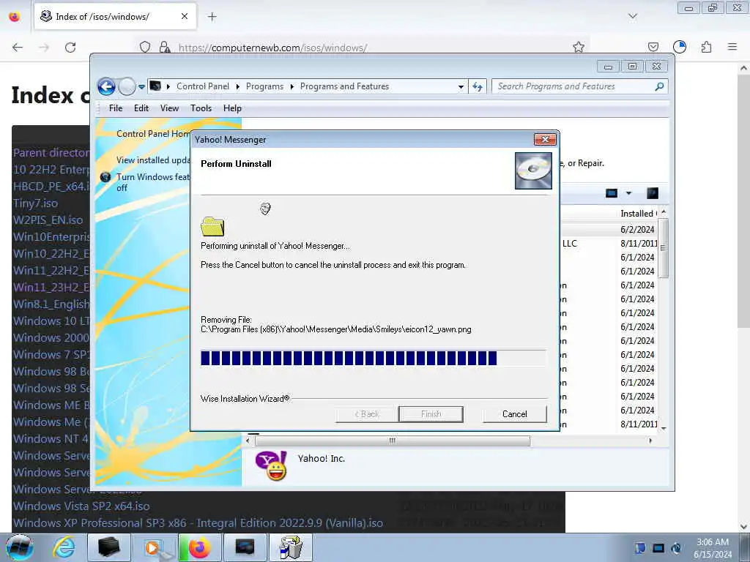Open Windows XP Professional SP3 x86 iso link
Viewport: 750px width, 562px height.
(198, 522)
